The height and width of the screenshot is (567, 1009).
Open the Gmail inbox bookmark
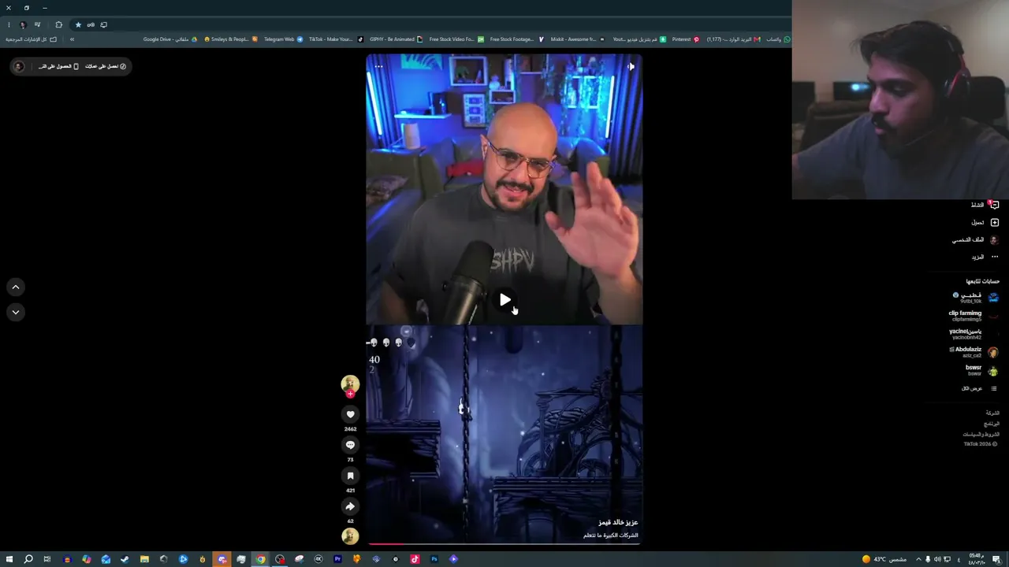[x=733, y=39]
